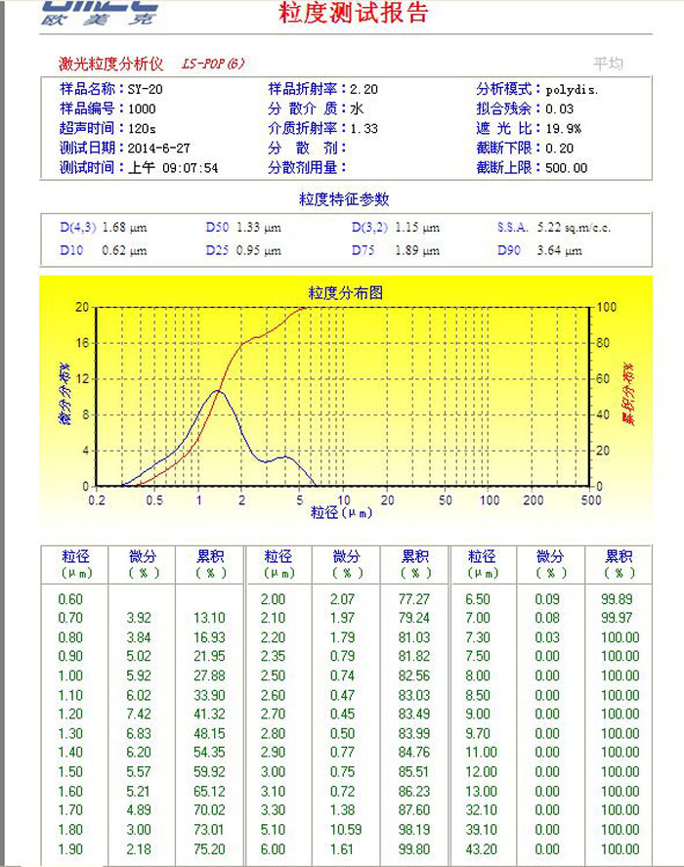Click the report title 粒度测试报告
Screen dimensions: 684x867
(x=354, y=13)
